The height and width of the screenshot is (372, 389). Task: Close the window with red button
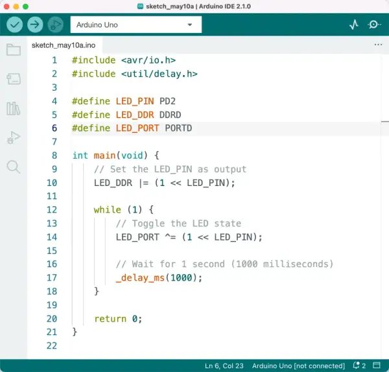click(6, 6)
